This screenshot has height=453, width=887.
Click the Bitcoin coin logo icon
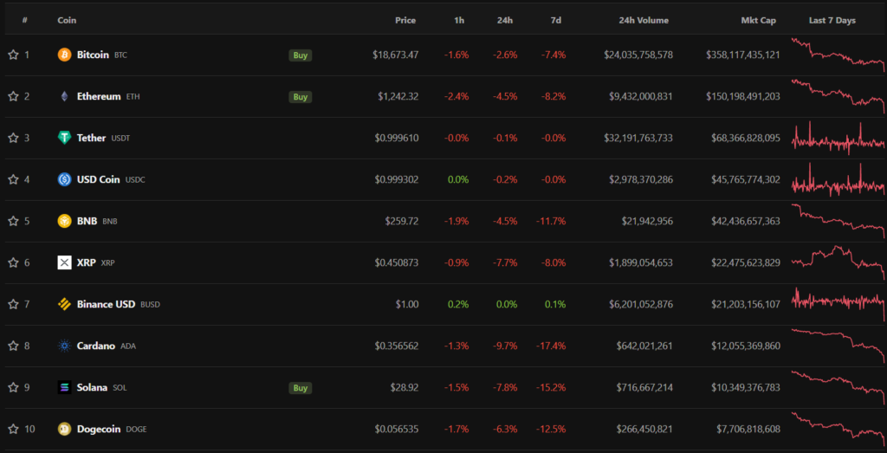pyautogui.click(x=64, y=55)
